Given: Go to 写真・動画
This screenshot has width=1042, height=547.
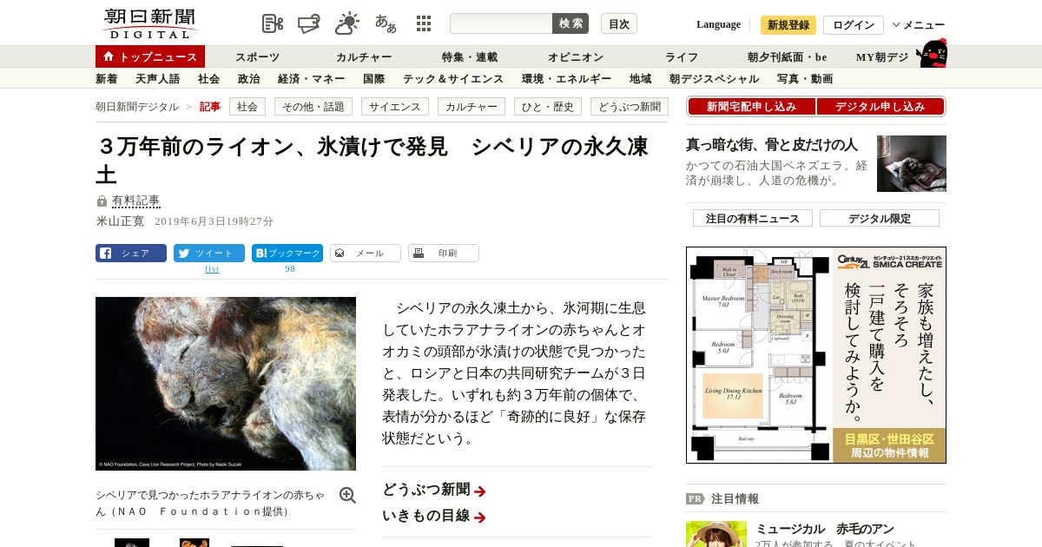Looking at the screenshot, I should pyautogui.click(x=805, y=79).
